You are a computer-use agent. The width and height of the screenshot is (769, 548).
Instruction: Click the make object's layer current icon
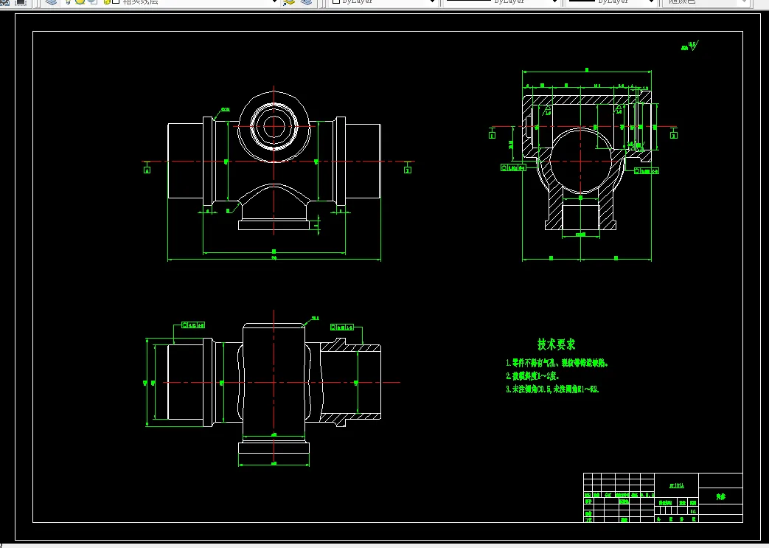point(289,2)
